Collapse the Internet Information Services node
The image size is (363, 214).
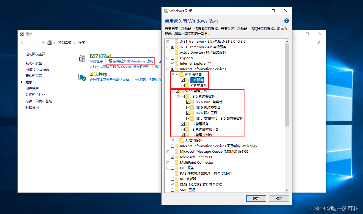click(168, 69)
